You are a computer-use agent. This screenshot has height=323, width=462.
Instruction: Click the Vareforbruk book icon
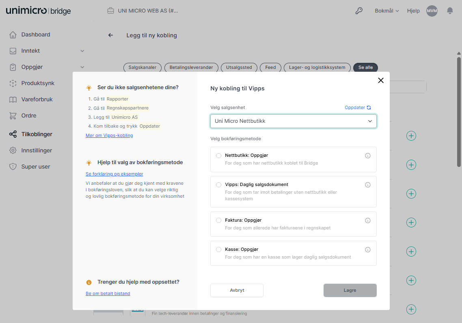(13, 99)
